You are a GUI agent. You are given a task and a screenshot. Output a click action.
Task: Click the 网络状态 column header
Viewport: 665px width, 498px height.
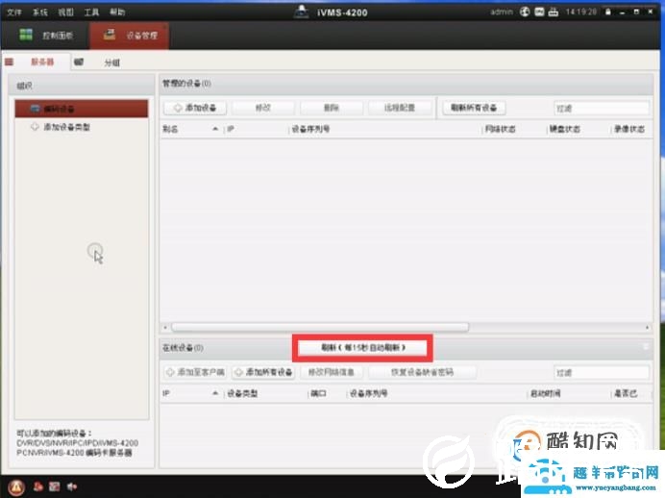(x=501, y=129)
